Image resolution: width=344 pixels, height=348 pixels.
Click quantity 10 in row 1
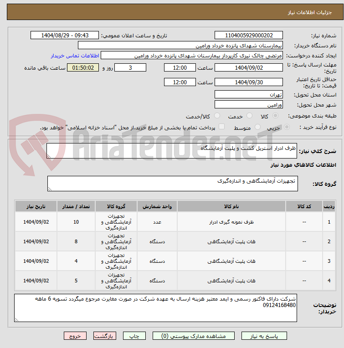(76, 222)
